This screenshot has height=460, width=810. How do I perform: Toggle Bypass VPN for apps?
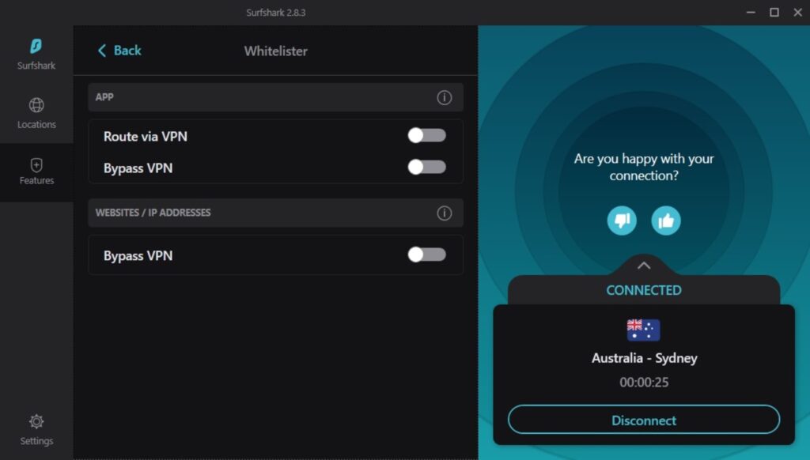(427, 168)
